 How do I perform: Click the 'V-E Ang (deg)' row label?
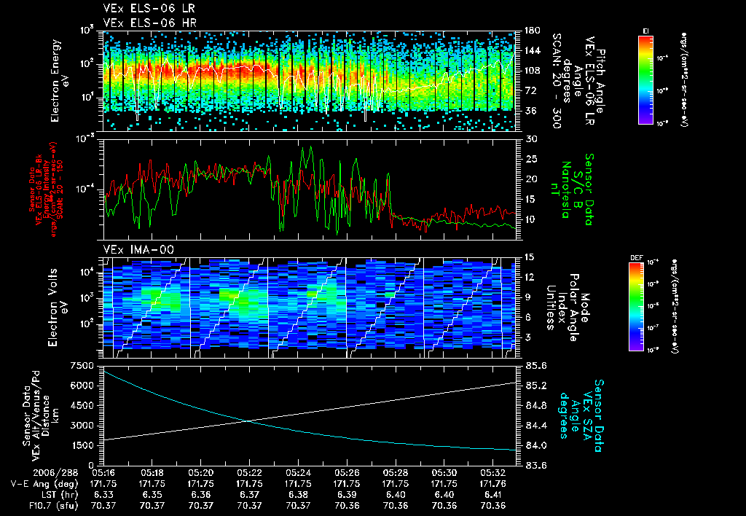[44, 484]
